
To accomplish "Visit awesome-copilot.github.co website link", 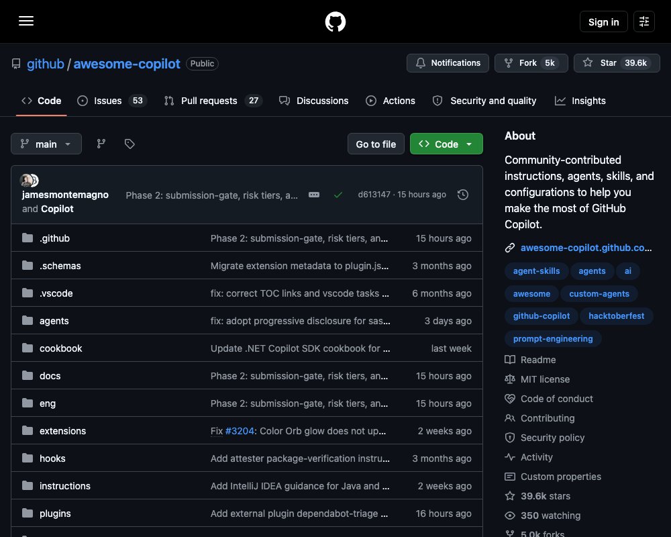I will click(x=586, y=248).
